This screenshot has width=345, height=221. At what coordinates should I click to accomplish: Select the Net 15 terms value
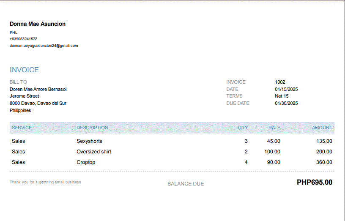pos(282,96)
